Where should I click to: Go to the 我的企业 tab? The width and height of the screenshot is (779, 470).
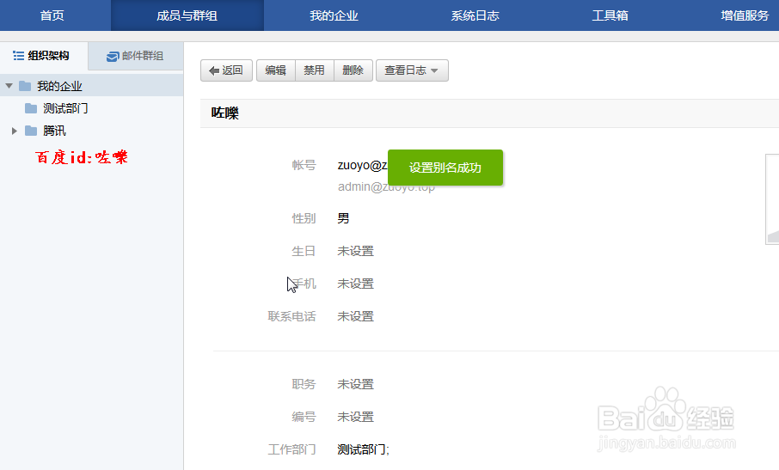click(334, 15)
